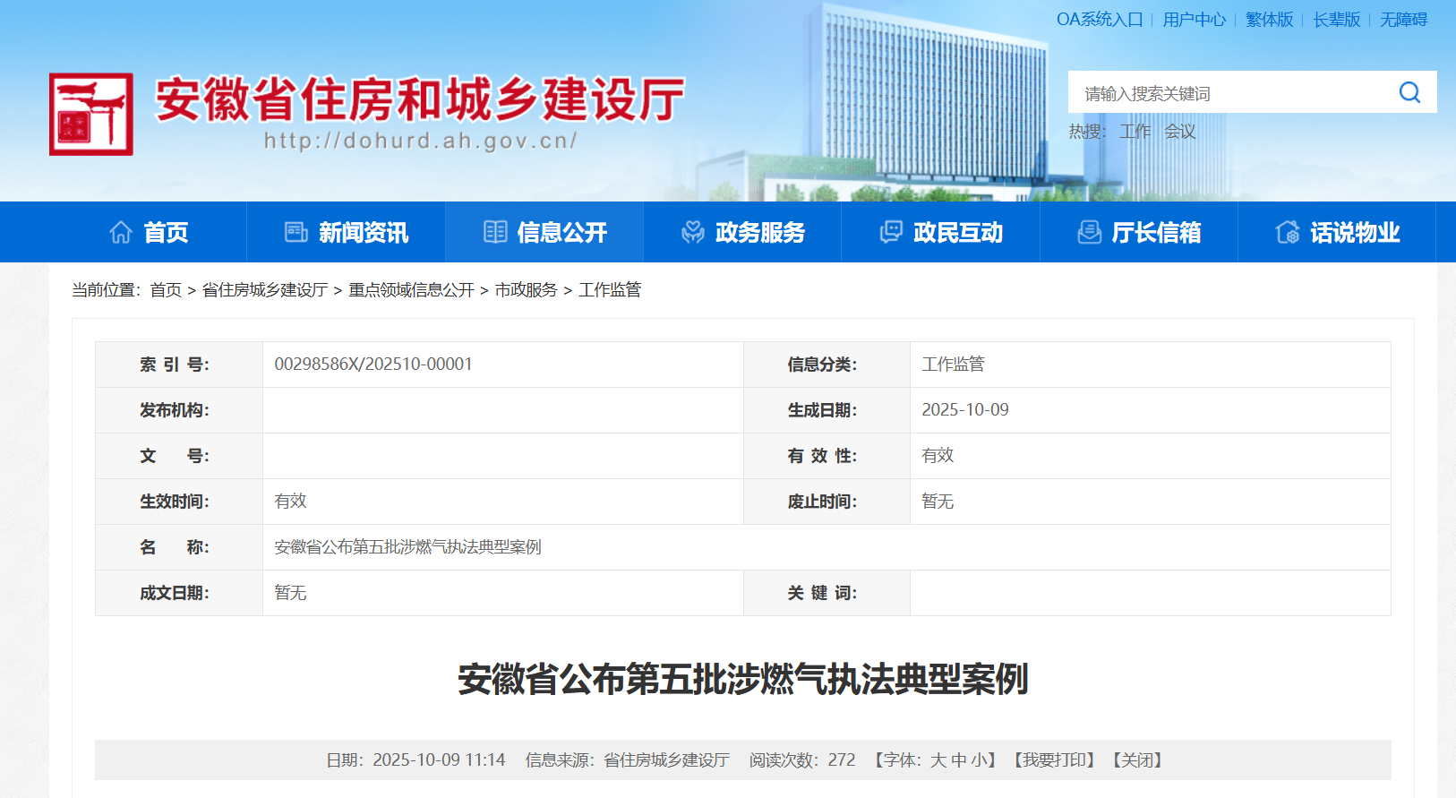Open the 话说物业 navigation tab
The height and width of the screenshot is (798, 1456).
(1337, 232)
